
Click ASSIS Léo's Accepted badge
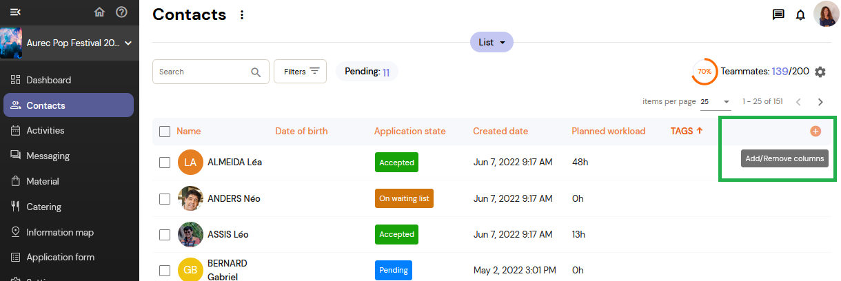click(396, 234)
